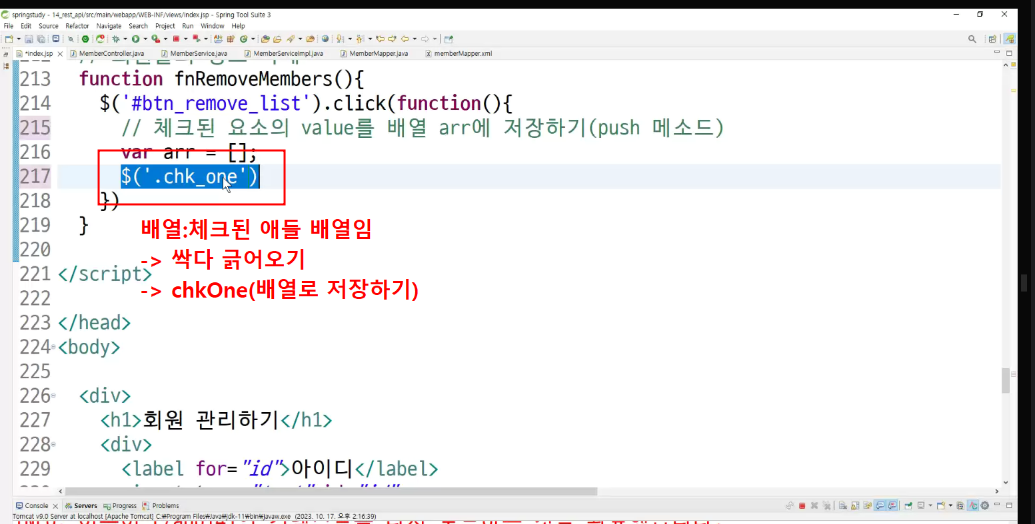Open the Display Selected Console dropdown arrow
Image resolution: width=1035 pixels, height=524 pixels.
click(x=930, y=506)
